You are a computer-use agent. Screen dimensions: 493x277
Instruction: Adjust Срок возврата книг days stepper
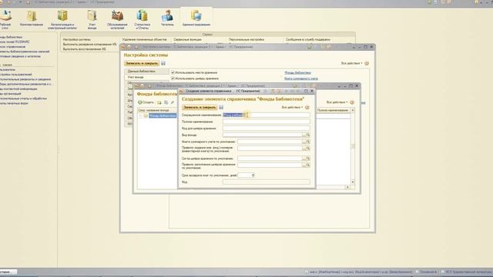[x=253, y=175]
